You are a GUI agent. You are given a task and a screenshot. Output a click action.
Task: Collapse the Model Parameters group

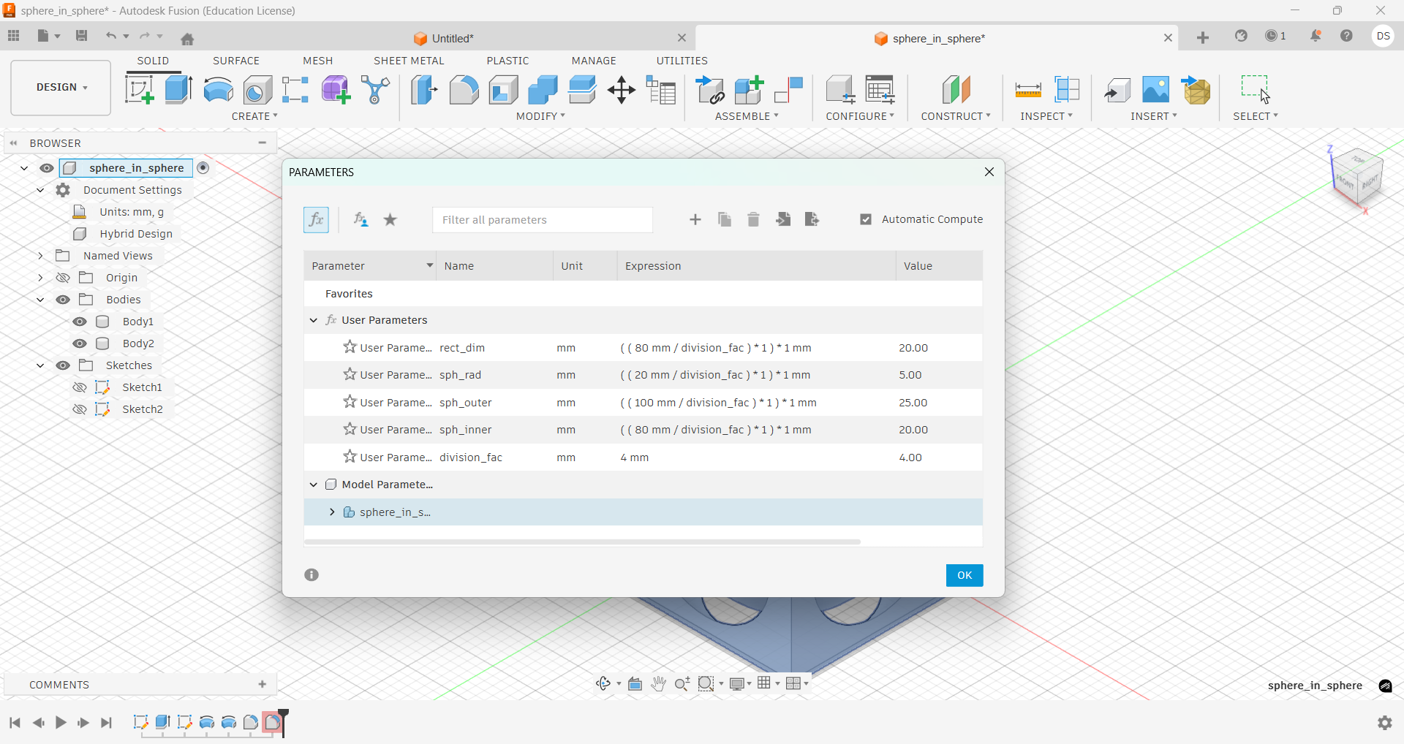tap(314, 485)
